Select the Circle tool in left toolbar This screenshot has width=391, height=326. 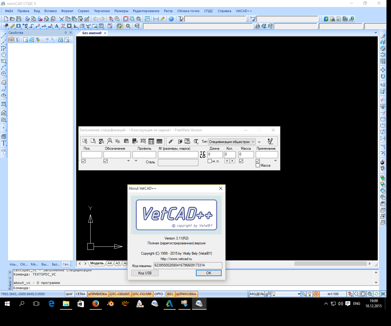click(x=4, y=74)
